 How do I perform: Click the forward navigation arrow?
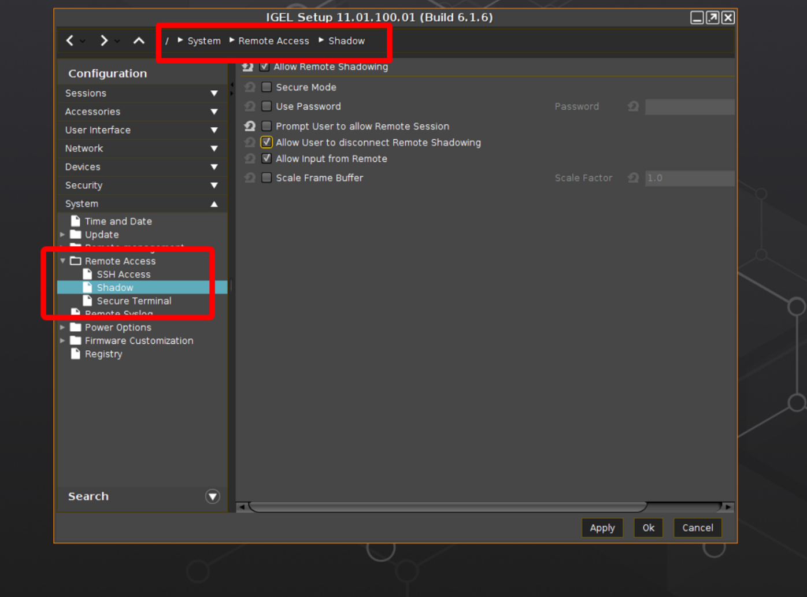[104, 40]
